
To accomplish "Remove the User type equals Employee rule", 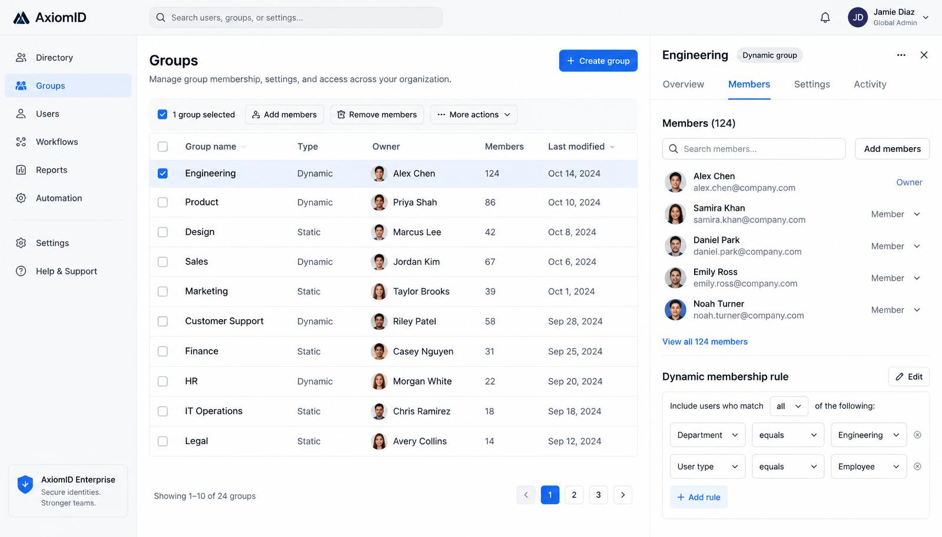I will pyautogui.click(x=917, y=467).
